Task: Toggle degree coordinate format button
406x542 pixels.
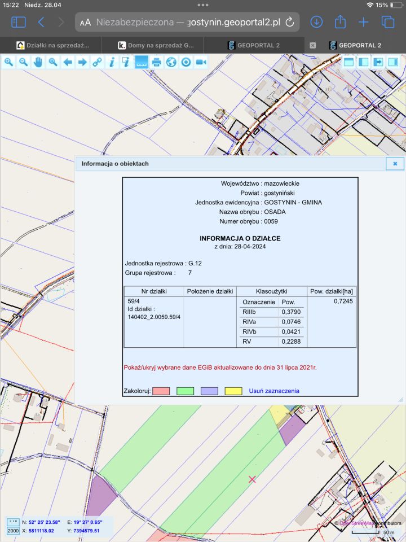Action: (12, 522)
